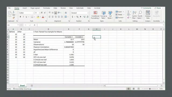Toggle Middle Align in Alignment group
The image size is (172, 97).
tap(53, 13)
